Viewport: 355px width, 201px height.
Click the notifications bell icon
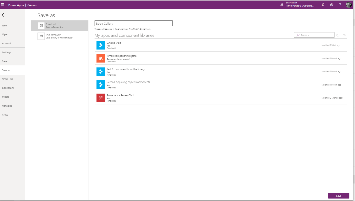[323, 5]
